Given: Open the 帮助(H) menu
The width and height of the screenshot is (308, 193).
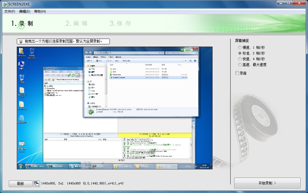Looking at the screenshot, I should 40,11.
